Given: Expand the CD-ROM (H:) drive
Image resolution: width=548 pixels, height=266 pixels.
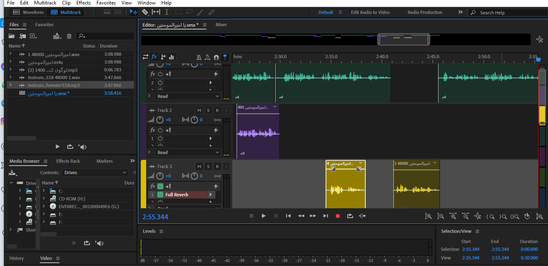Looking at the screenshot, I should (44, 199).
